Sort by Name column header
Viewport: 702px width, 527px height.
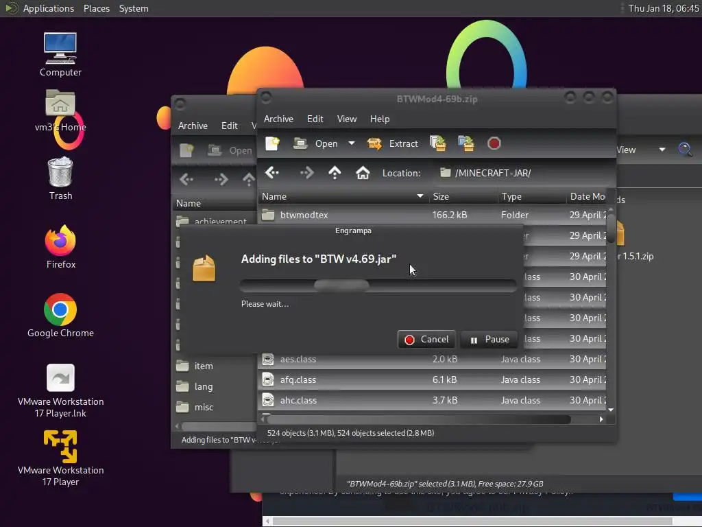pos(343,196)
